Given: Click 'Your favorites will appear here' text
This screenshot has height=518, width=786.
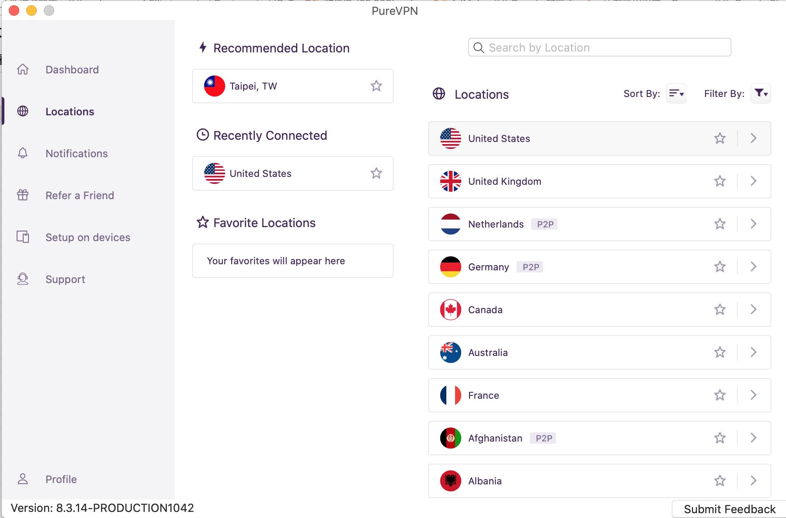Looking at the screenshot, I should click(x=276, y=261).
